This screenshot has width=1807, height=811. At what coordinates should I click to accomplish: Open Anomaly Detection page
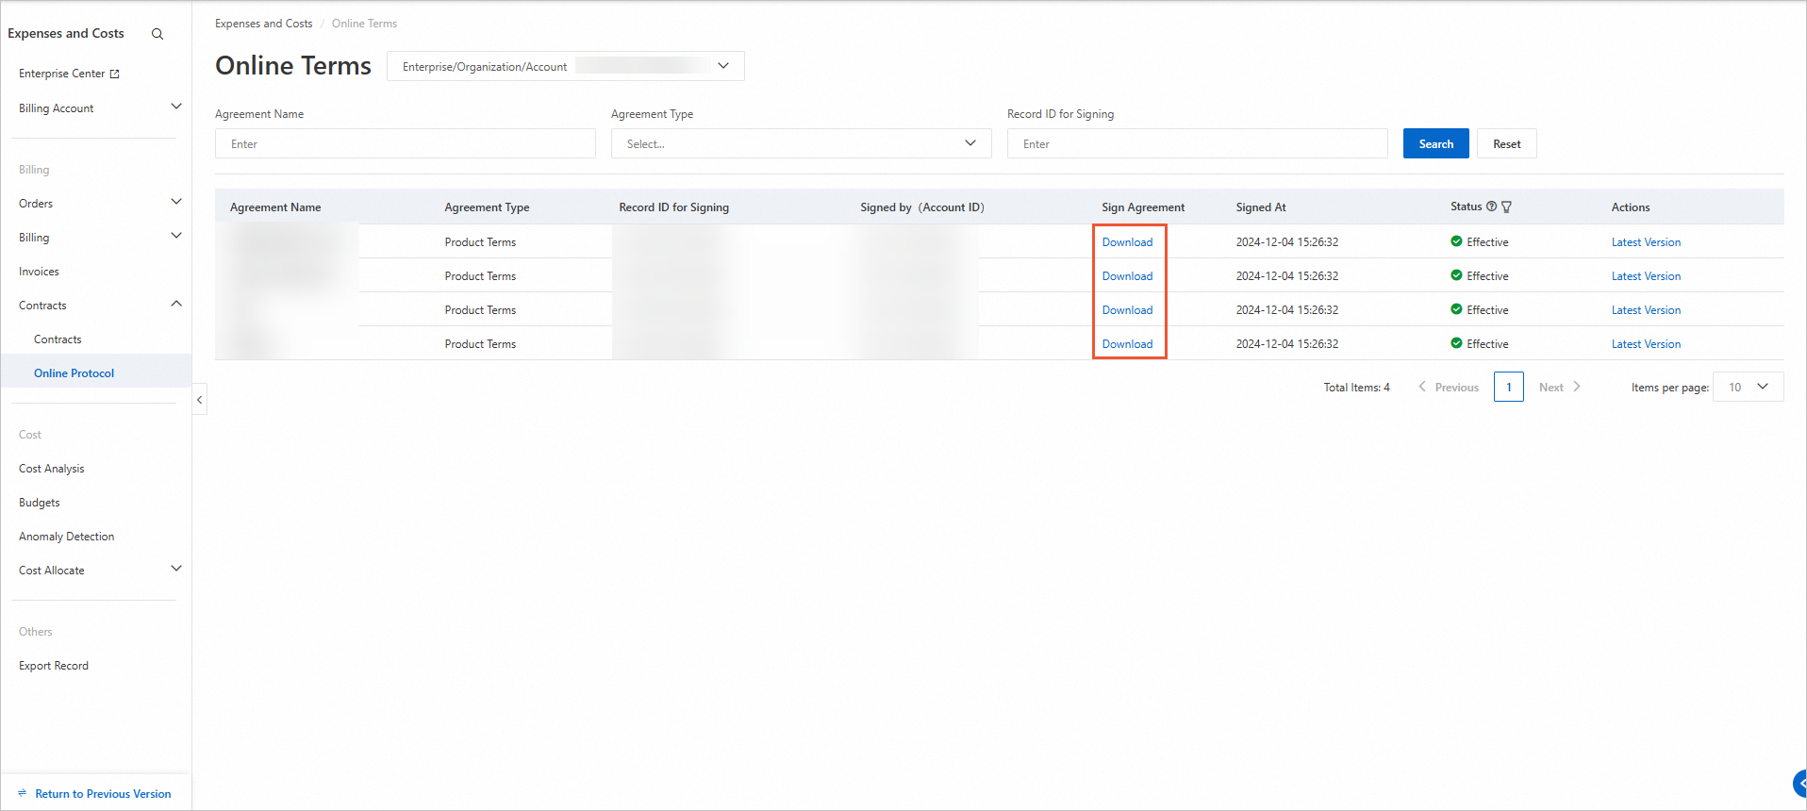point(67,537)
